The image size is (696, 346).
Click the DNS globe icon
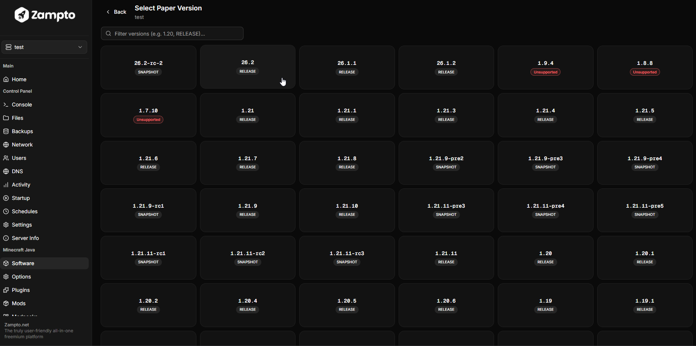point(6,171)
